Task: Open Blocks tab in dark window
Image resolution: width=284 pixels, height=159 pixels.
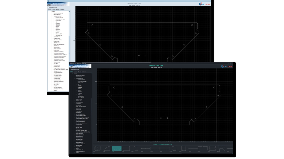Action: (79, 72)
